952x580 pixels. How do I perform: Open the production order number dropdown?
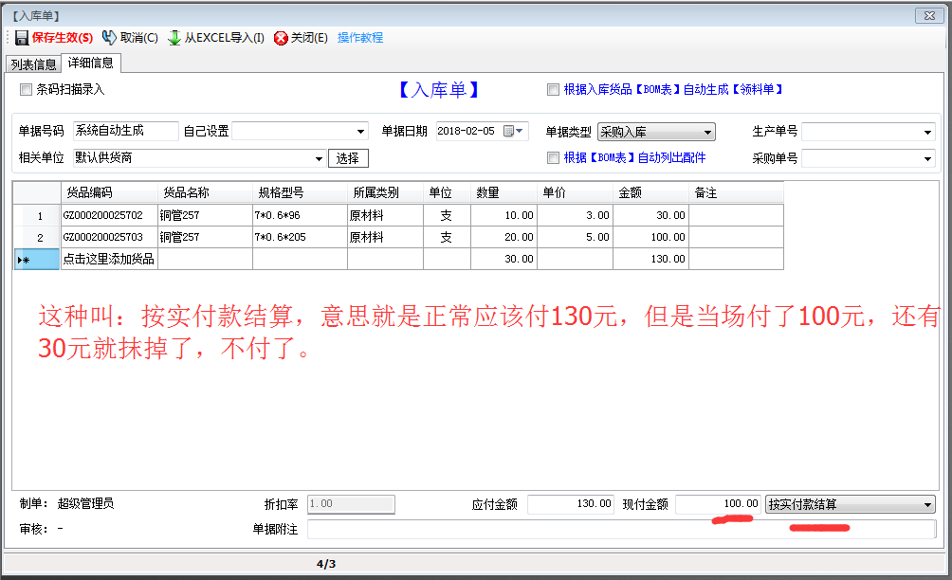tap(927, 133)
